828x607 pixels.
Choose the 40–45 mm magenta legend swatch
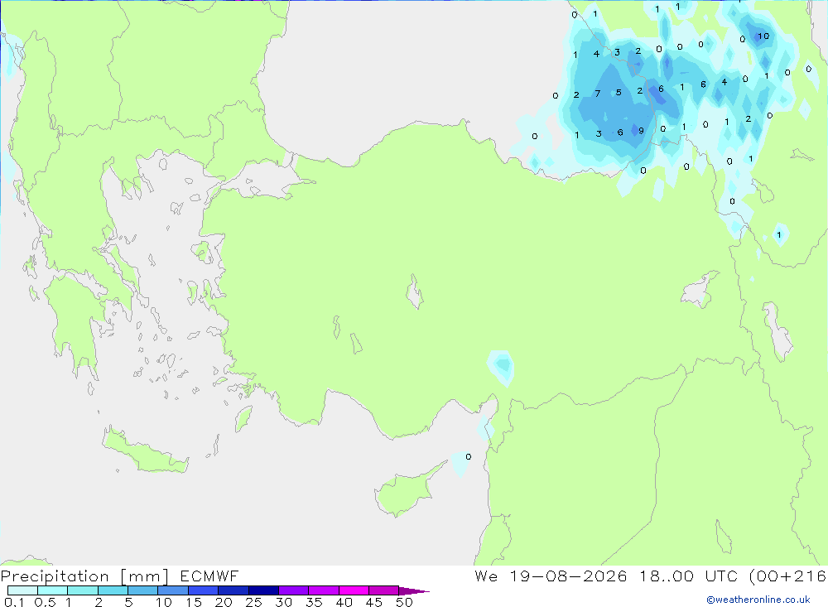click(354, 590)
